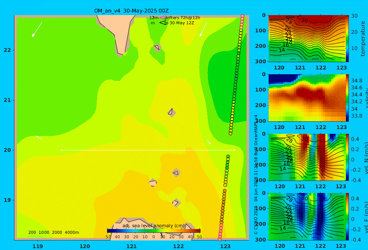Click the adj. sea level anomaly colorbar
Screen dimensions: 368x250
(154, 231)
